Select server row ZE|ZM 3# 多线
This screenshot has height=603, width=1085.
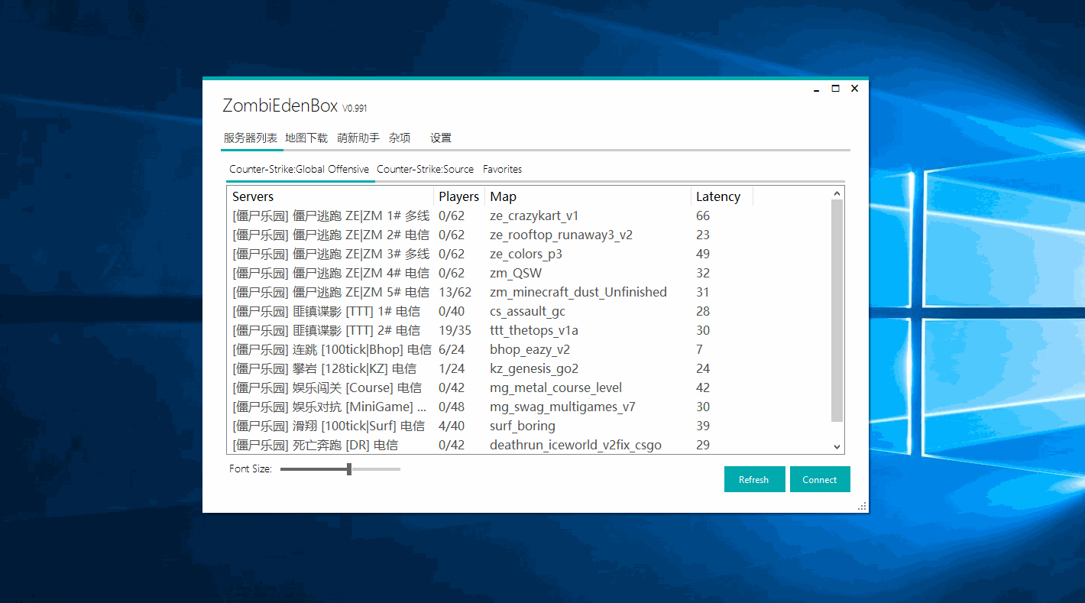pyautogui.click(x=529, y=254)
